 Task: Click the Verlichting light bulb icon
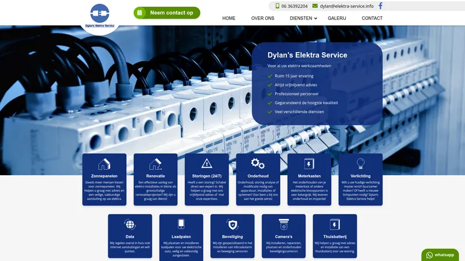(360, 164)
